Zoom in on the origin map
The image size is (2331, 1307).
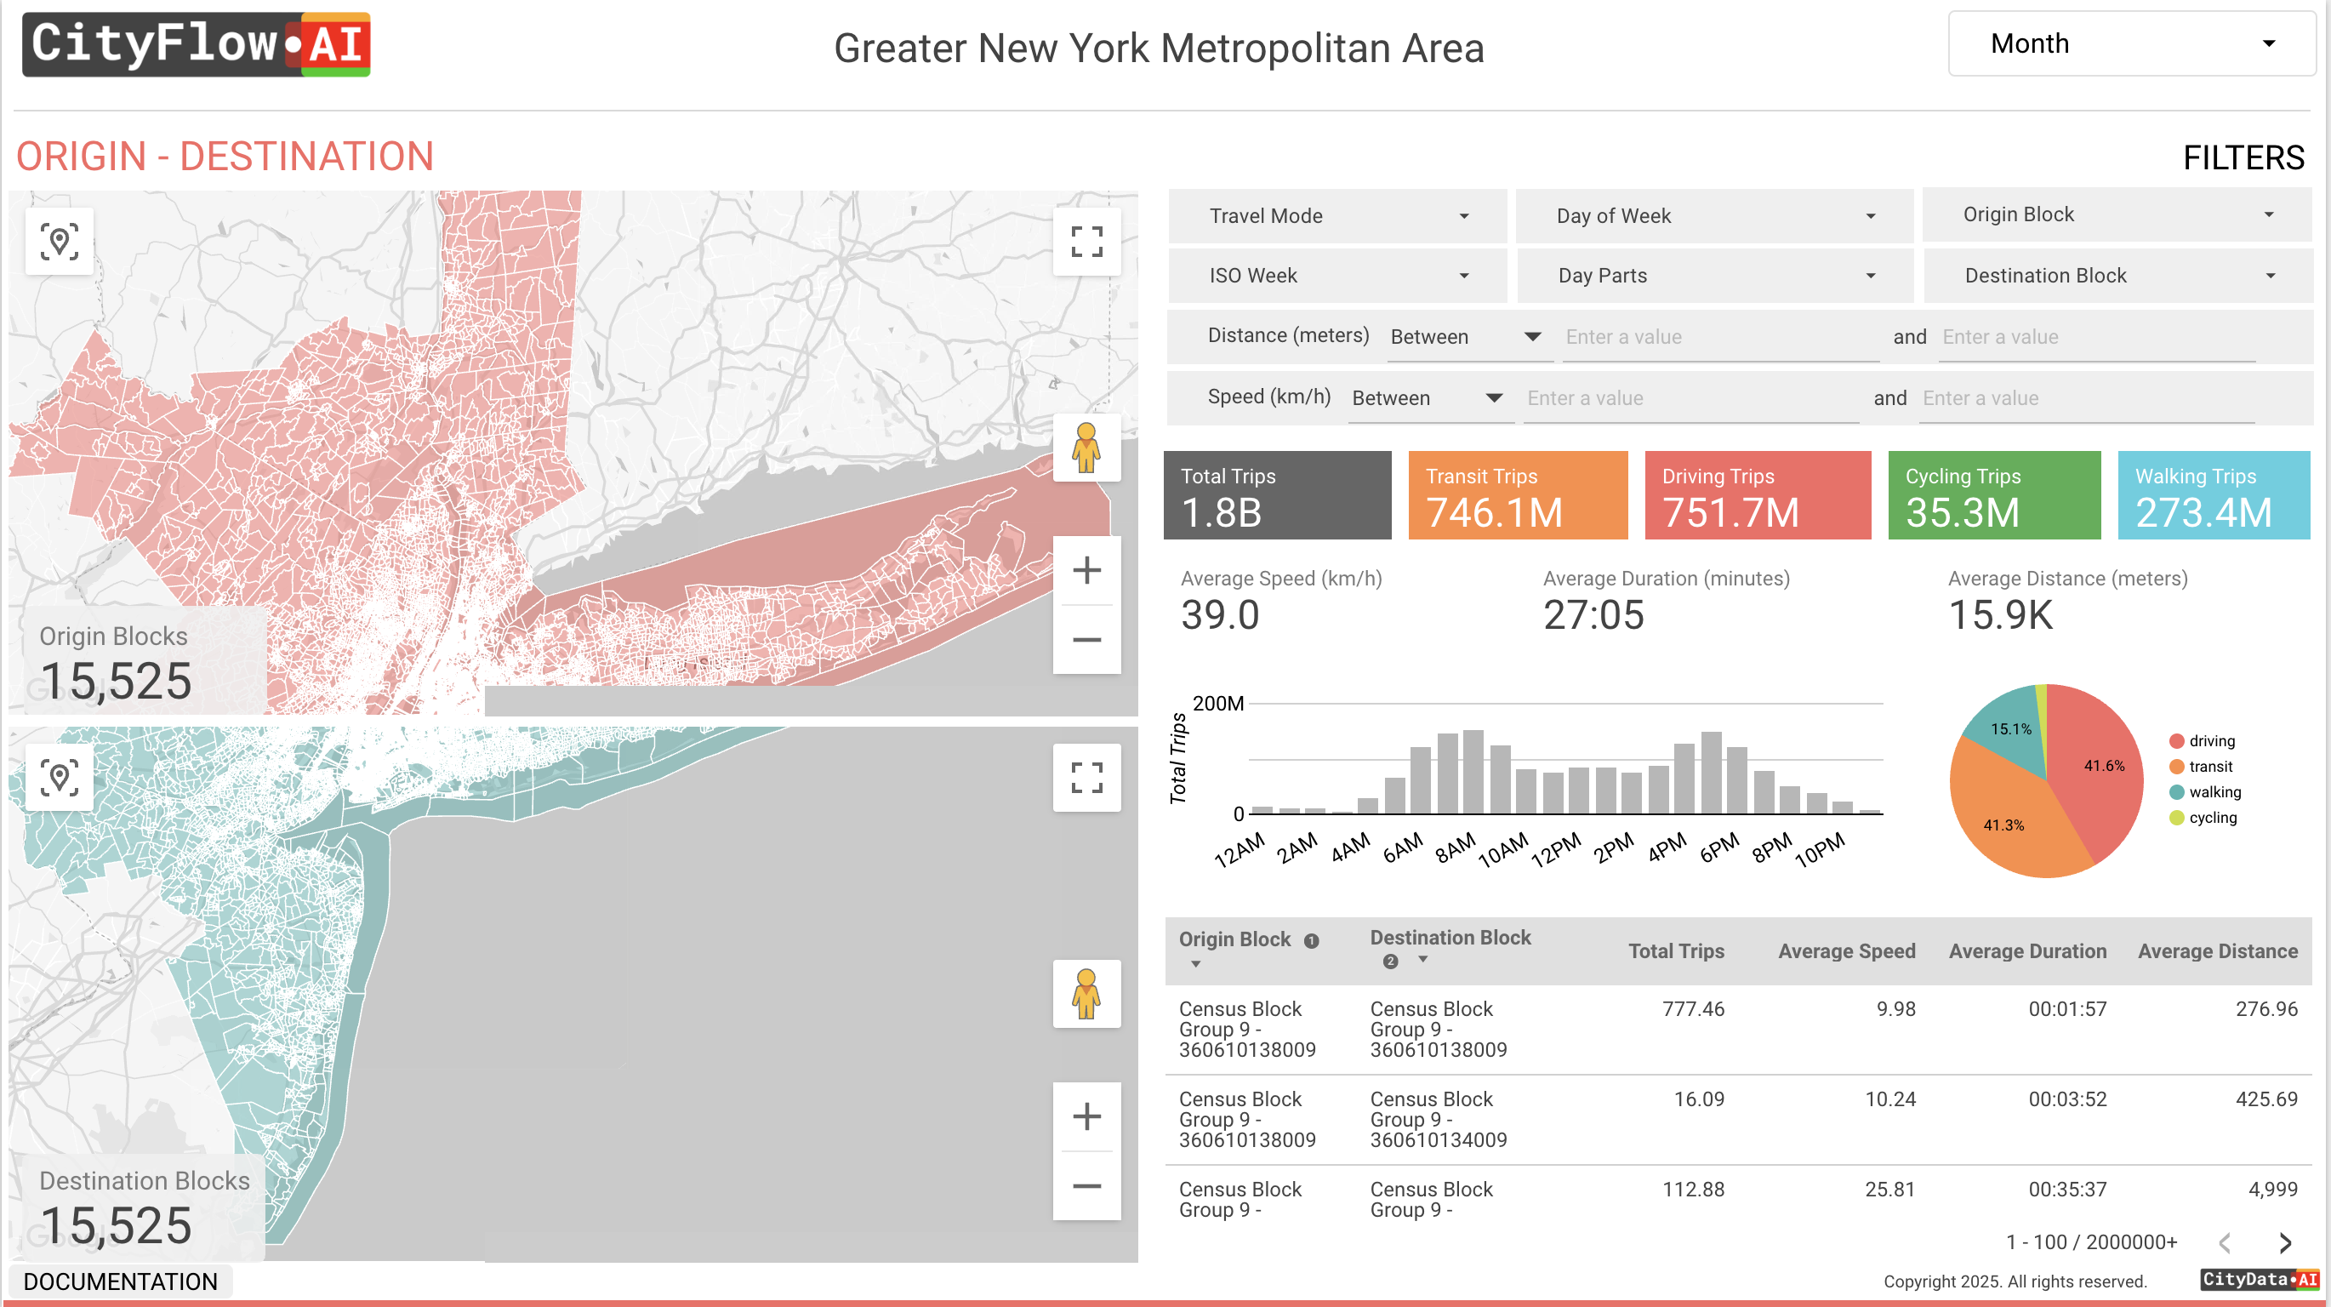click(1086, 570)
